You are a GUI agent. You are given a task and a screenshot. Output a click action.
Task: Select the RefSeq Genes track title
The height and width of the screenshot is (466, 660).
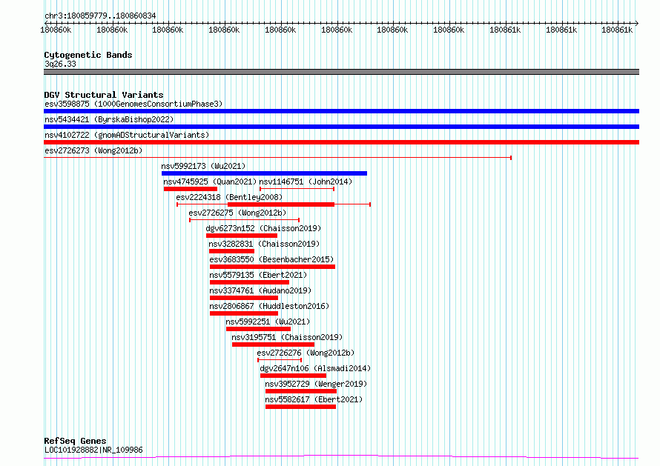pyautogui.click(x=75, y=442)
